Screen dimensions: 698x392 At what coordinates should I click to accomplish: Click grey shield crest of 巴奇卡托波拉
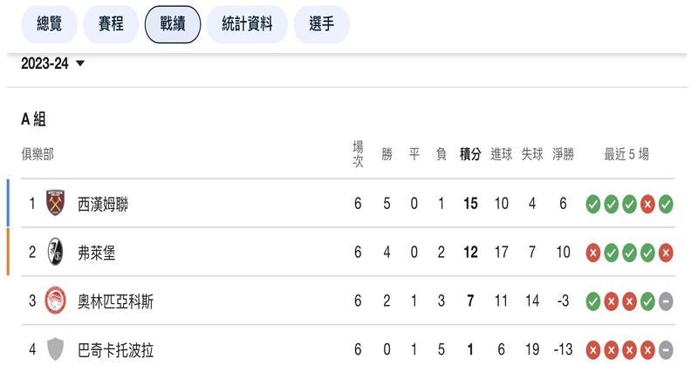coord(55,349)
